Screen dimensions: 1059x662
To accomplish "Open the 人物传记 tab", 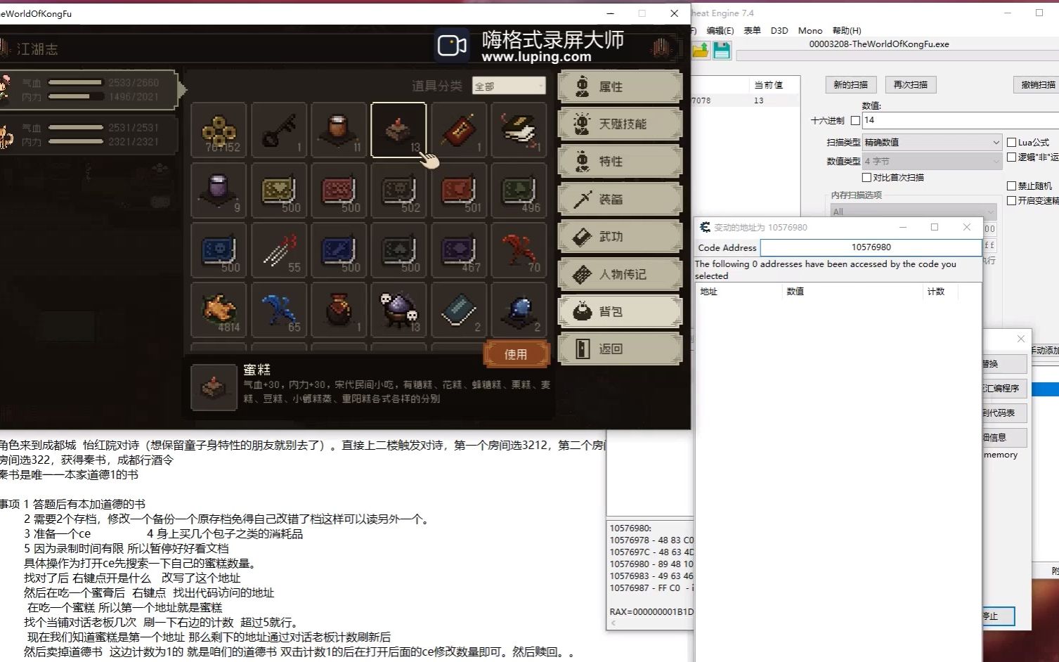I will coord(620,273).
